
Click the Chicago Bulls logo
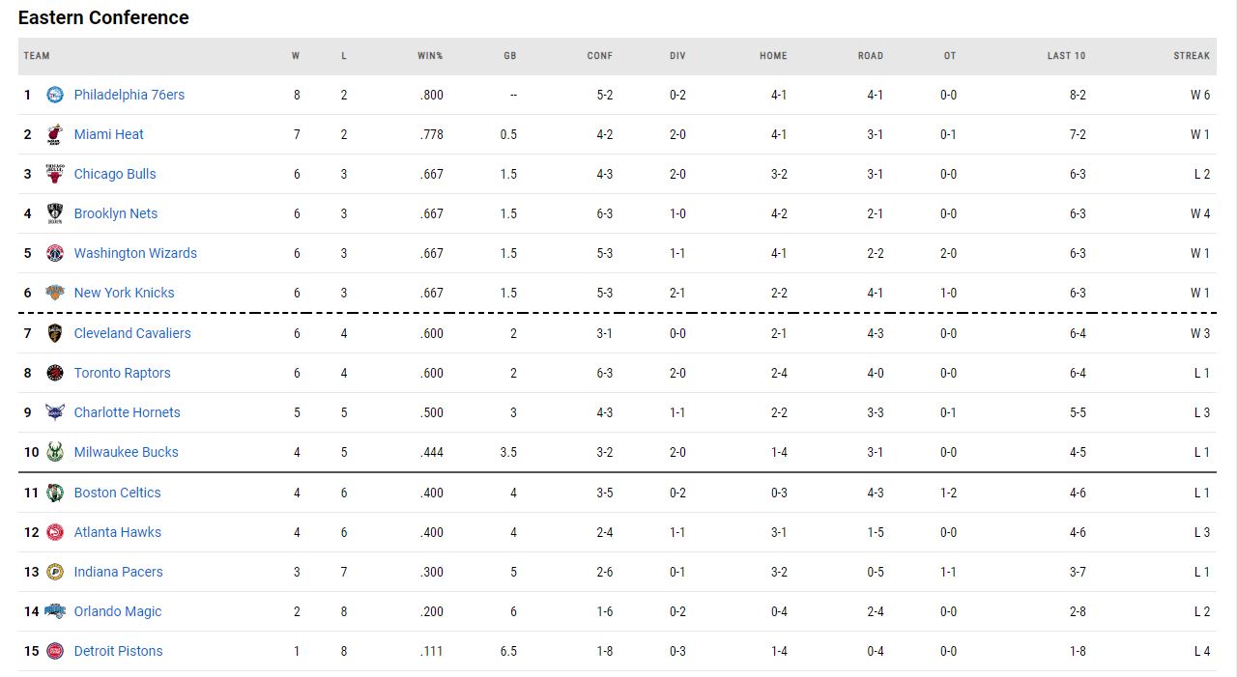[55, 174]
